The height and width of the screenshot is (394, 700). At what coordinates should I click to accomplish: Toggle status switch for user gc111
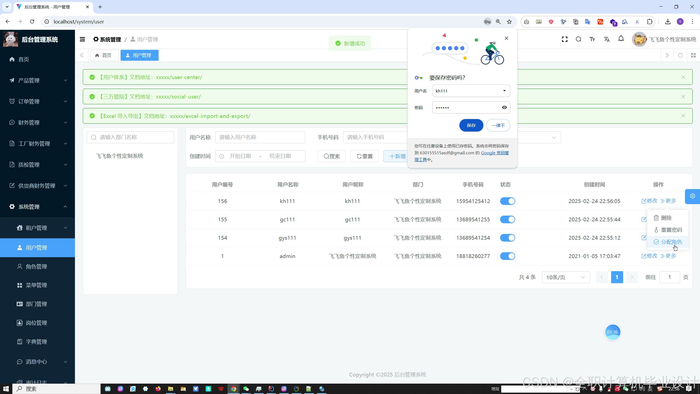[507, 219]
